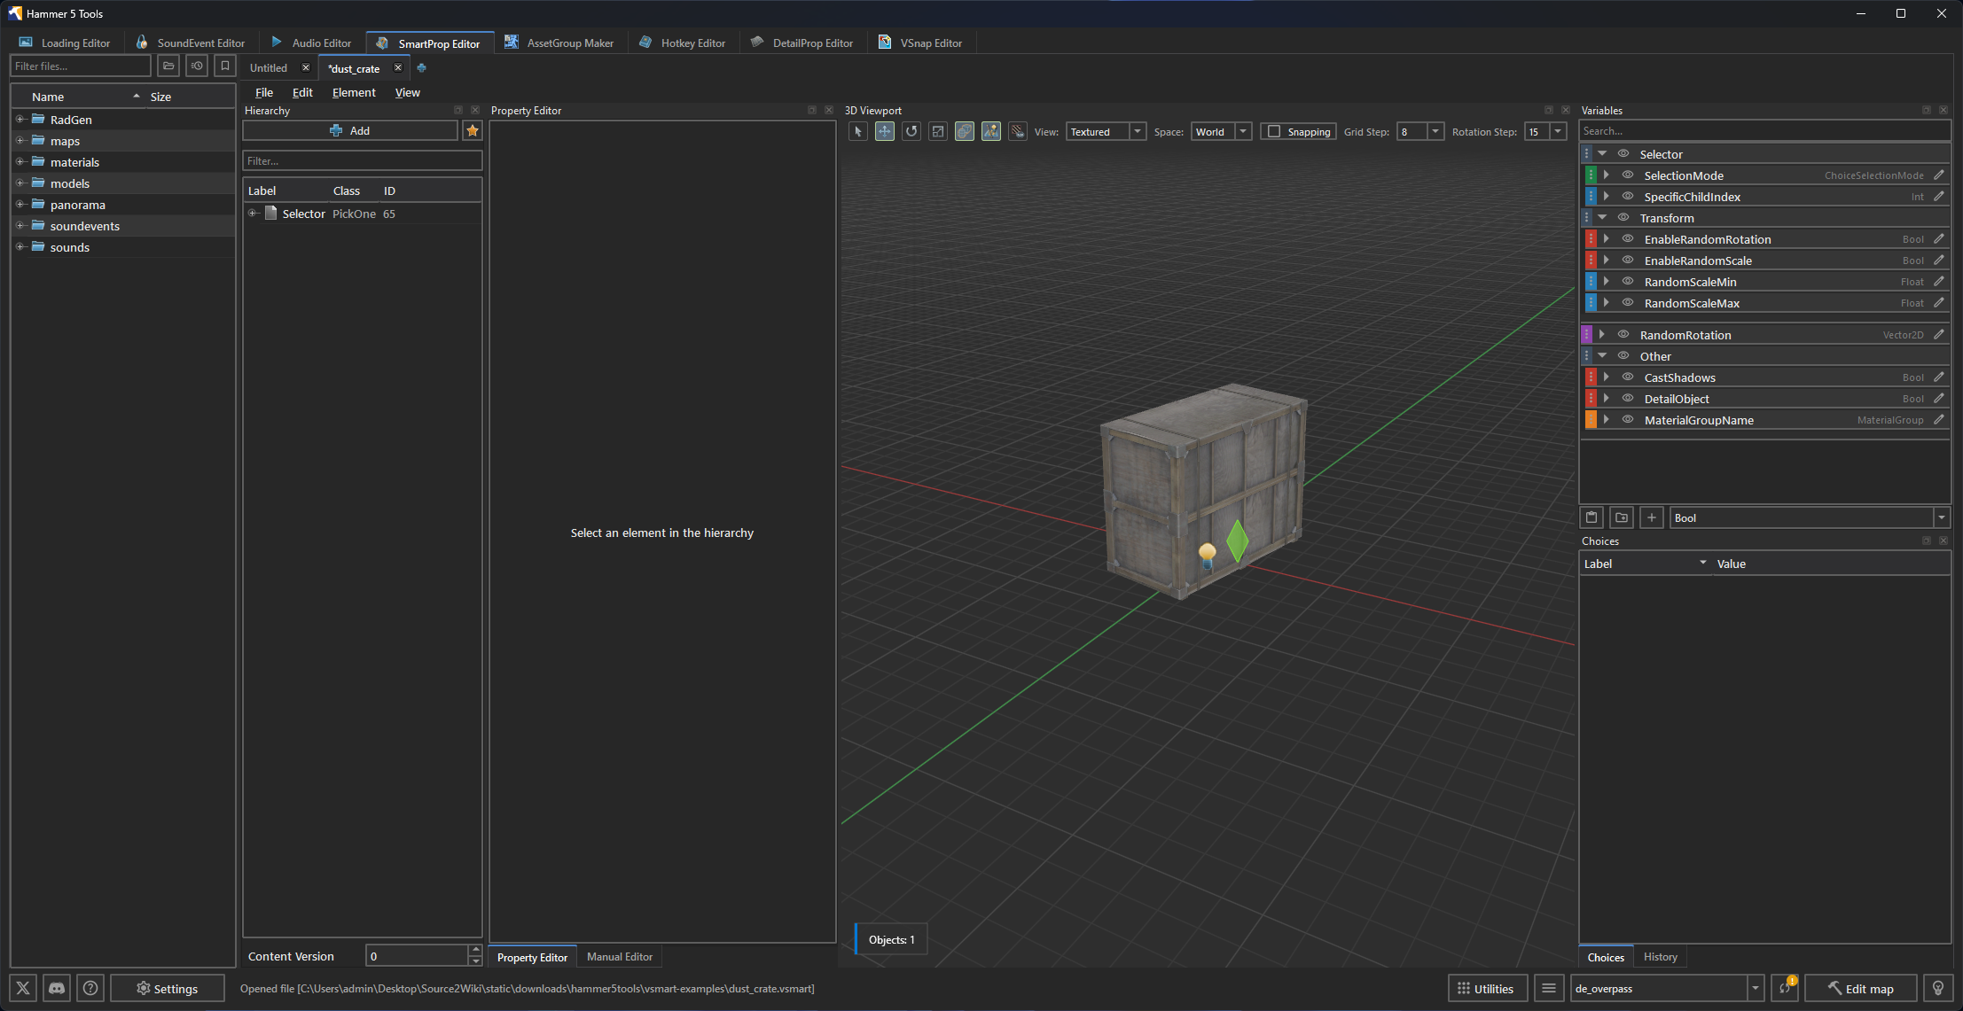This screenshot has height=1011, width=1963.
Task: Sort the file list by Name header
Action: [x=79, y=97]
